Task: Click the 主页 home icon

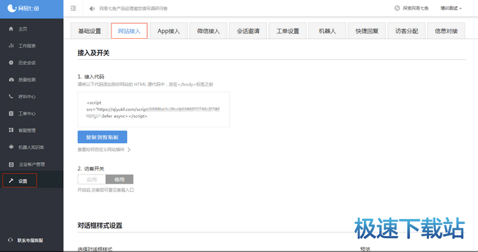Action: [x=11, y=29]
